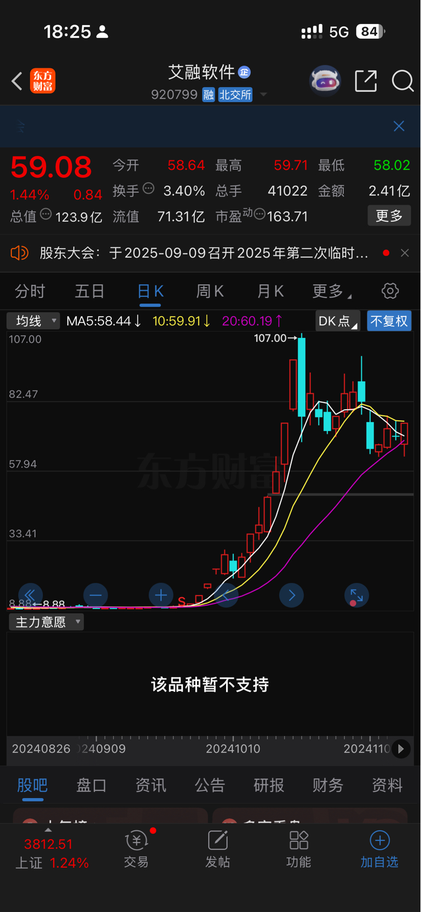Tap 发帖 to write a post

pyautogui.click(x=217, y=850)
